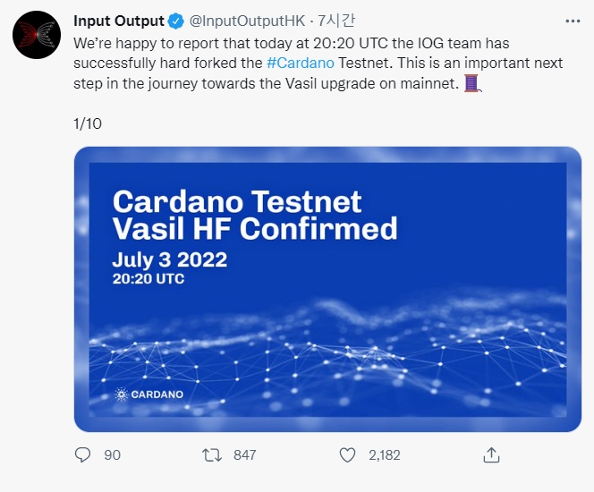Image resolution: width=594 pixels, height=492 pixels.
Task: Click the like count 2,182
Action: tap(385, 455)
